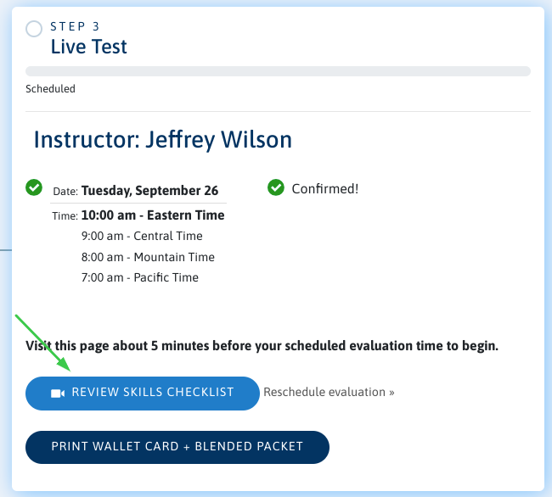Click the Step 3 circle indicator
Viewport: 552px width, 497px height.
(34, 29)
